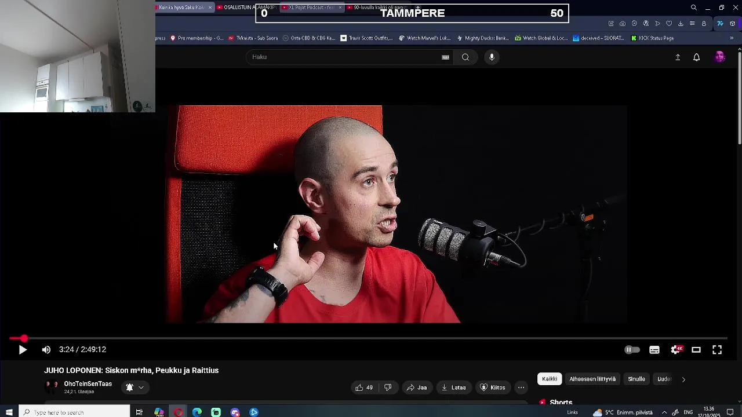Dislike the video with the thumbs down button
742x417 pixels.
(388, 387)
